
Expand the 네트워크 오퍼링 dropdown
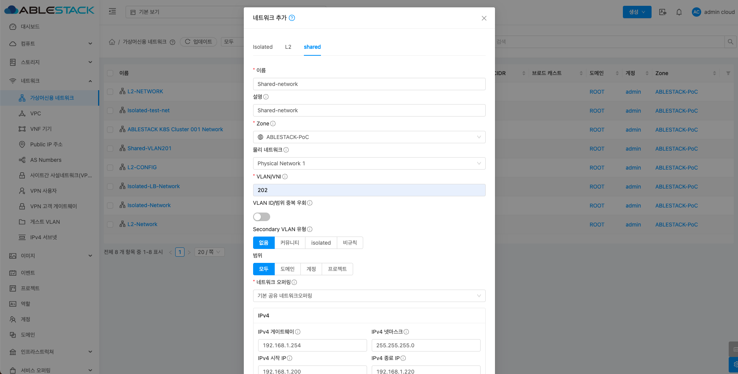pos(369,296)
